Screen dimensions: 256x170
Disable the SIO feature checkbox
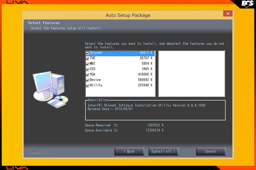pyautogui.click(x=87, y=69)
